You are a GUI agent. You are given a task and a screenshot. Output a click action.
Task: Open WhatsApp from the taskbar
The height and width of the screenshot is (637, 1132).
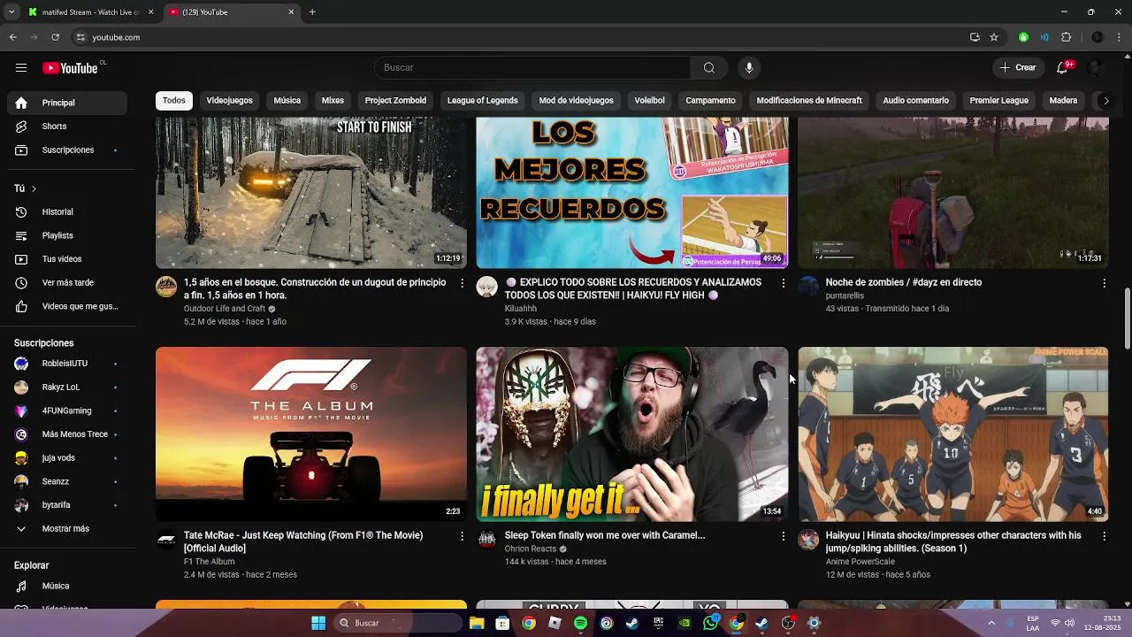click(710, 623)
